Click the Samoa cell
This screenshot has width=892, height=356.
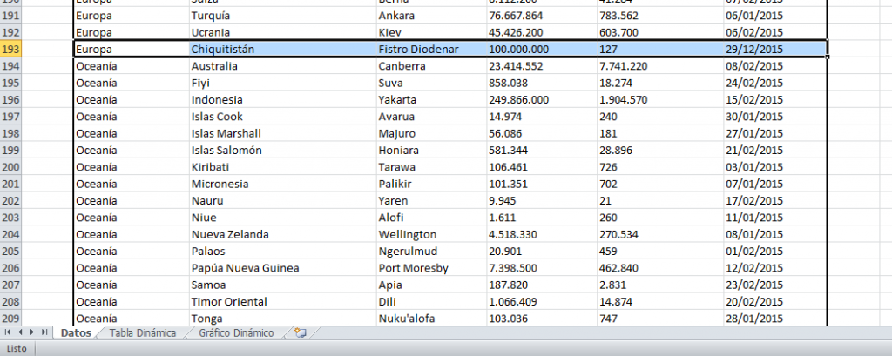(x=283, y=285)
